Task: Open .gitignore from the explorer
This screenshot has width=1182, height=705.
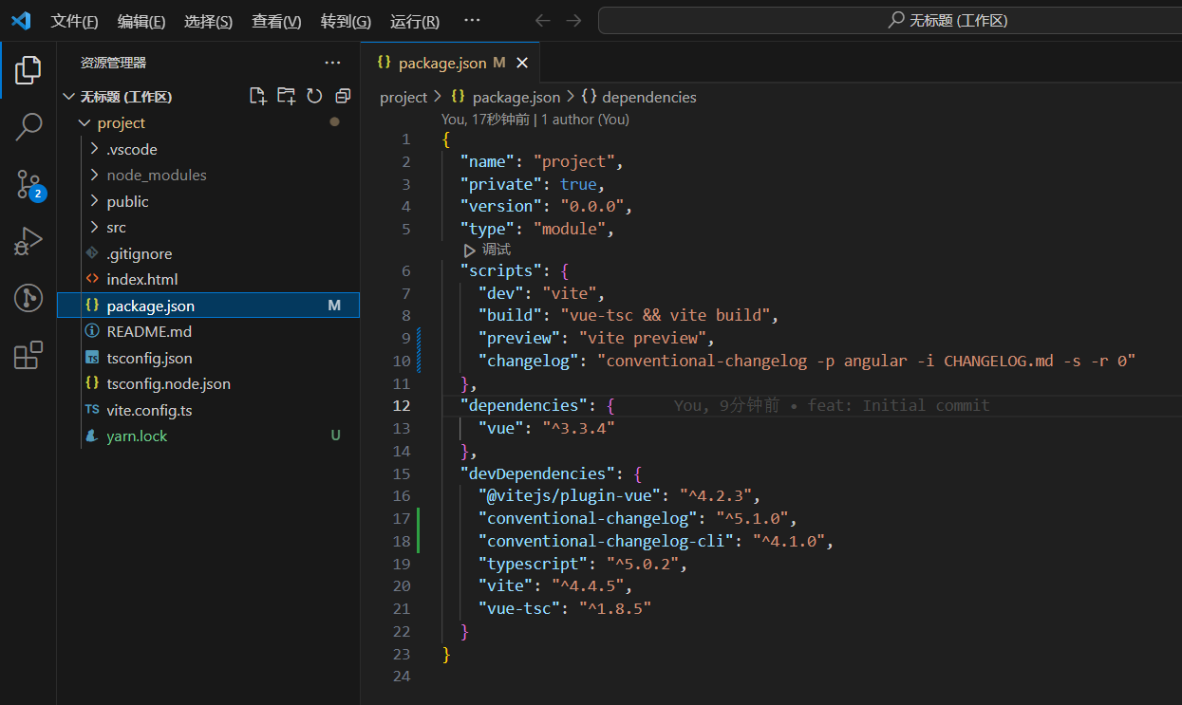Action: pyautogui.click(x=139, y=253)
